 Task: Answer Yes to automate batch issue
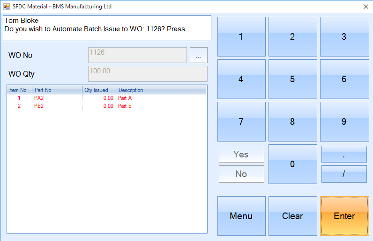[x=241, y=154]
